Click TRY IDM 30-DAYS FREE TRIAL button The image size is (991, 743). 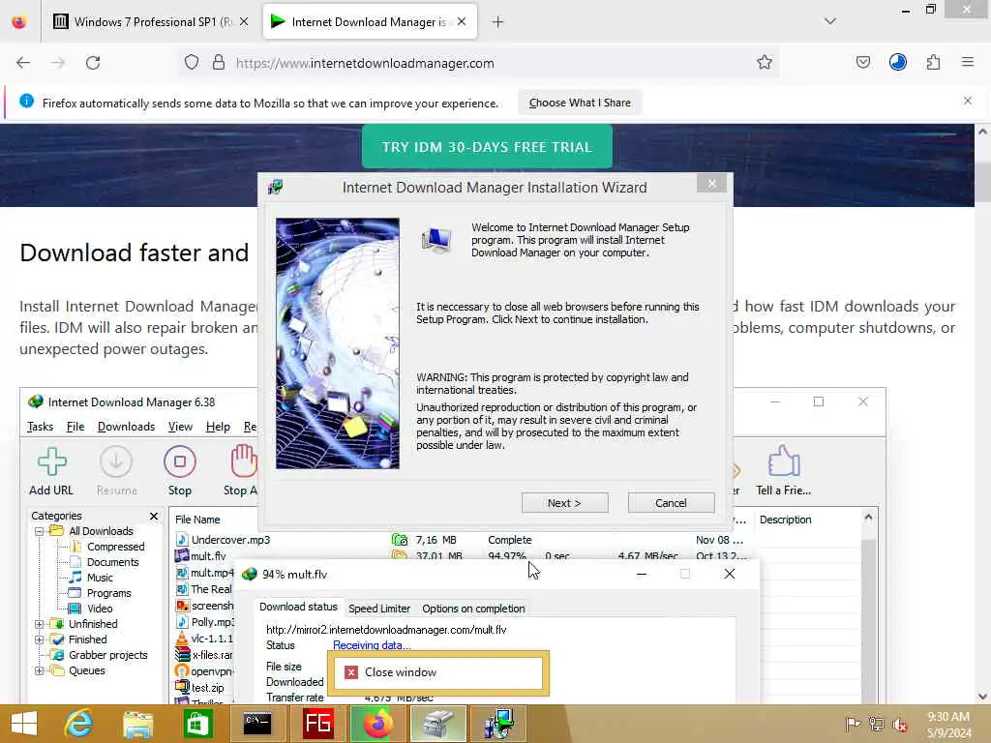(x=487, y=147)
